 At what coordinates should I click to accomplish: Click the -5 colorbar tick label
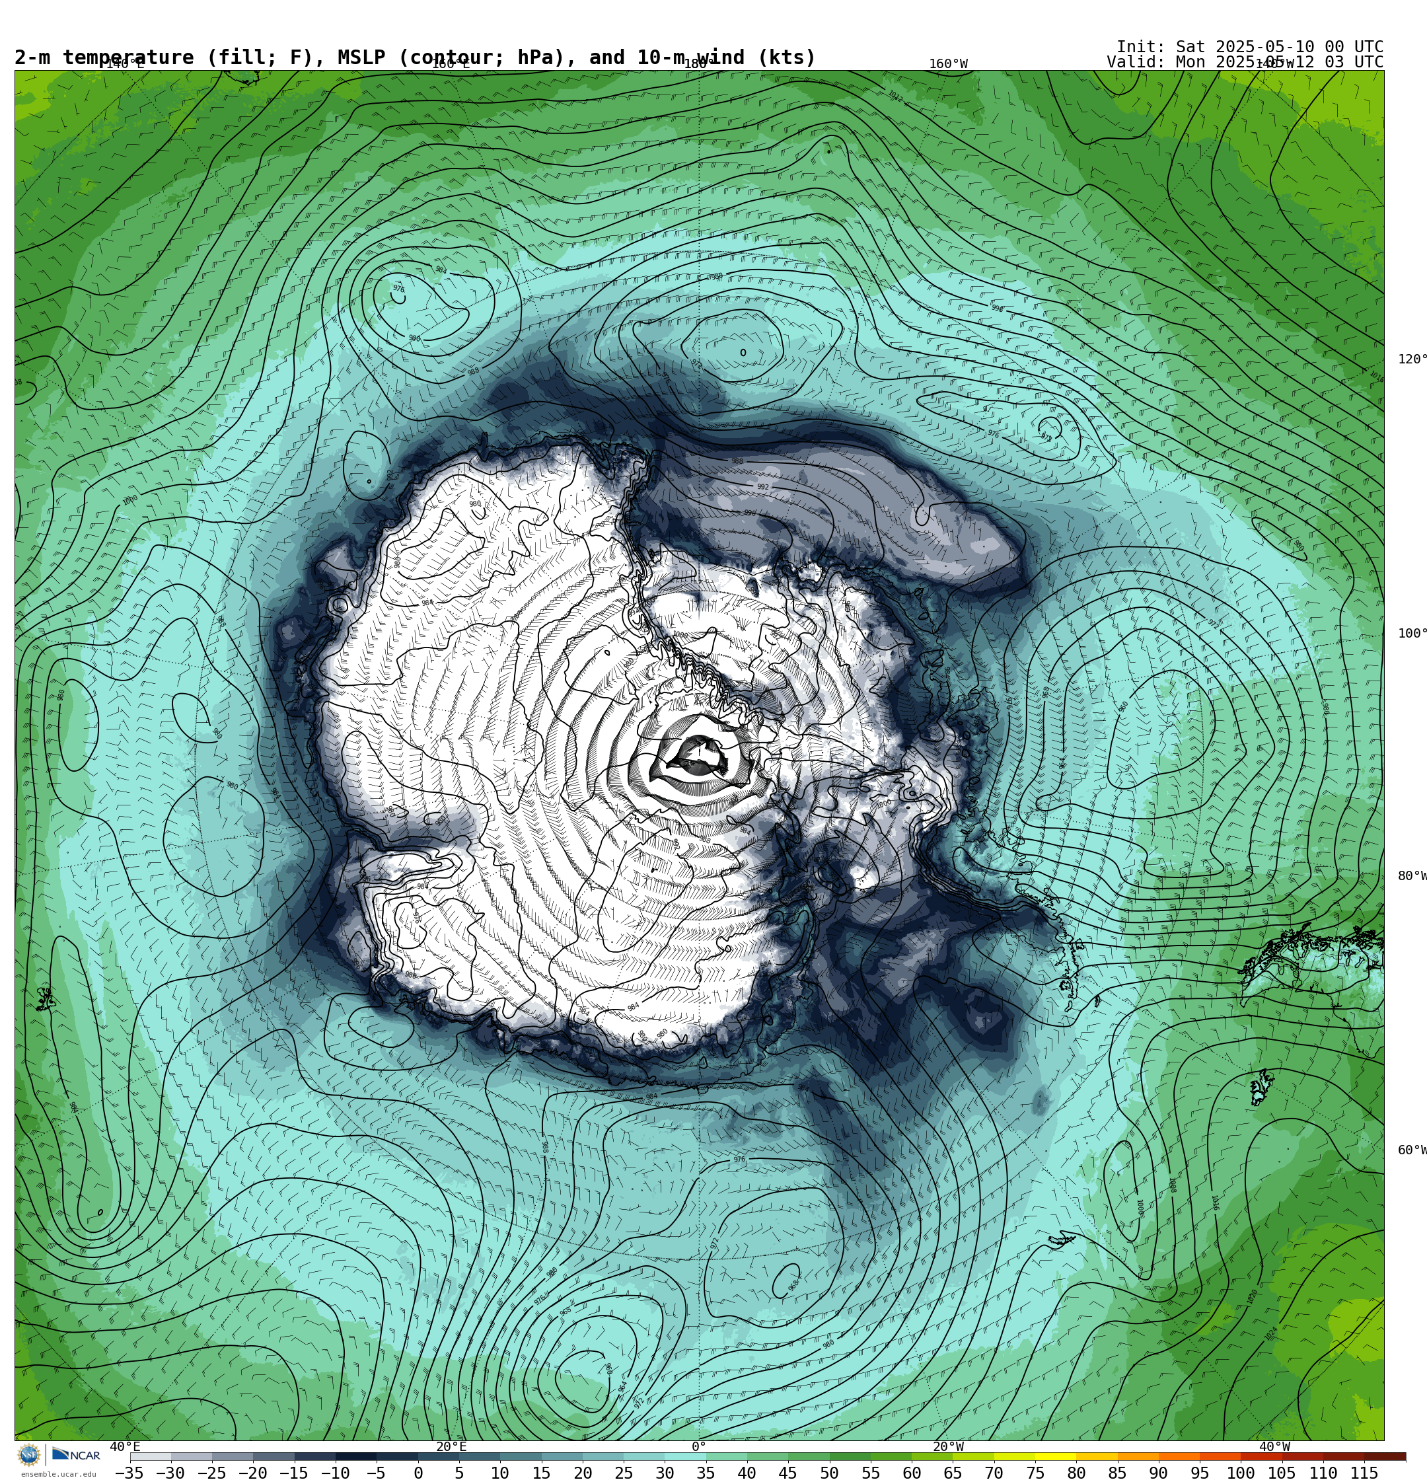coord(376,1473)
